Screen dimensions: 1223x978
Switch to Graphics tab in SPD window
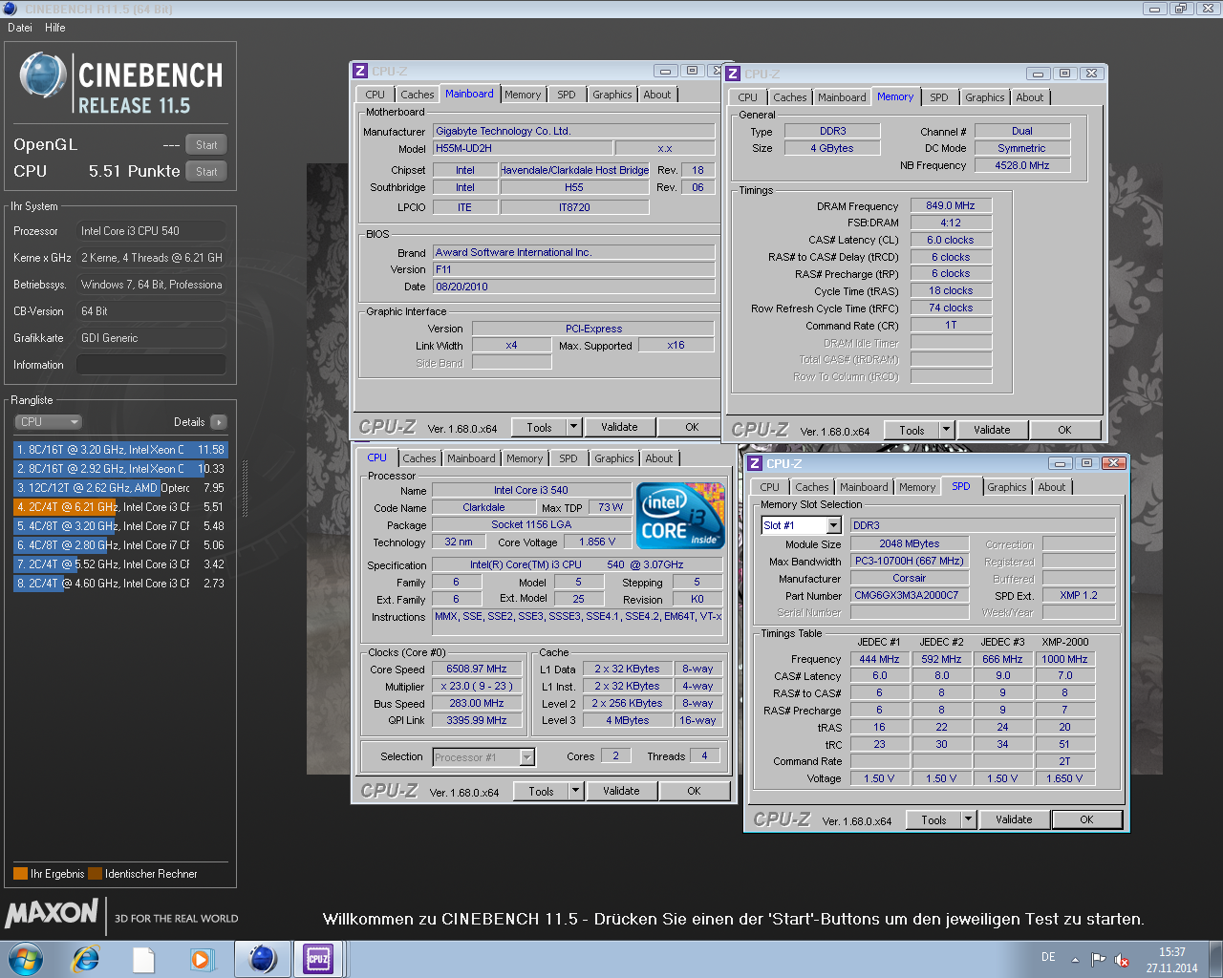(x=1007, y=487)
